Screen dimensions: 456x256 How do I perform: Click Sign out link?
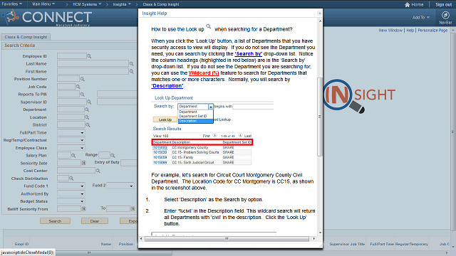pos(443,5)
